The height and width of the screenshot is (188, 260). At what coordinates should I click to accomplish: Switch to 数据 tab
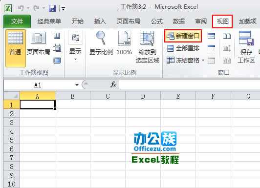pyautogui.click(x=179, y=21)
